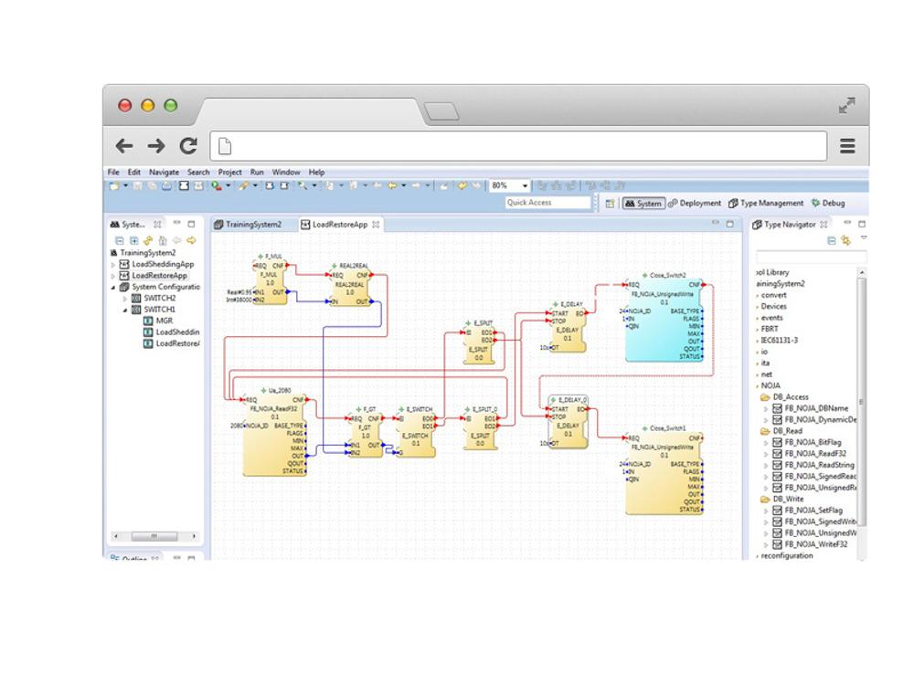The image size is (914, 685).
Task: Open the Run icon's dropdown arrow
Action: point(228,185)
